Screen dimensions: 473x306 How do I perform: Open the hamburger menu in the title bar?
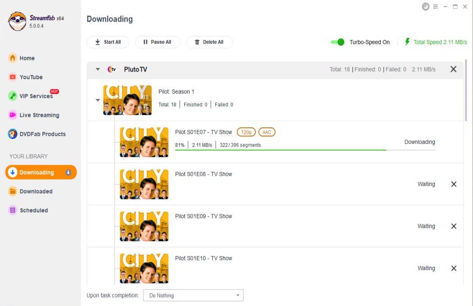click(x=436, y=7)
